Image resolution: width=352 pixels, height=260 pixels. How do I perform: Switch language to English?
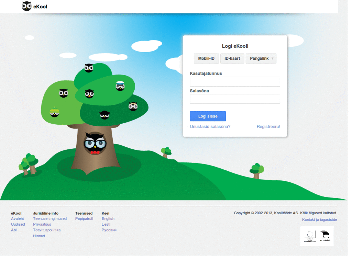(x=108, y=218)
